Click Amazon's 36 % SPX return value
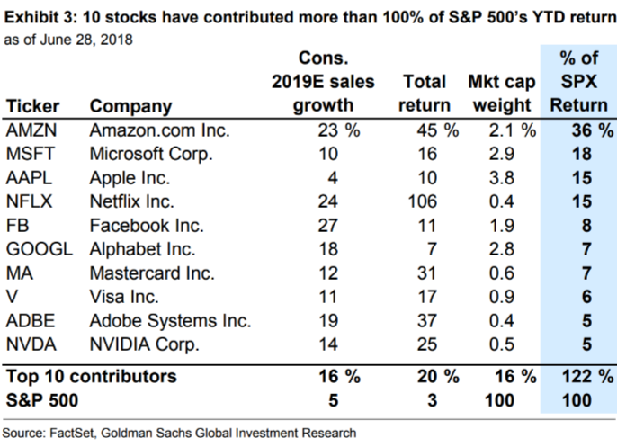 [x=592, y=130]
